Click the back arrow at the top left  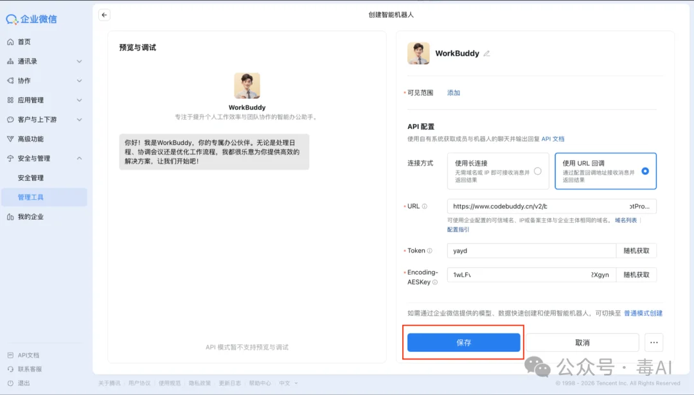[x=104, y=14]
